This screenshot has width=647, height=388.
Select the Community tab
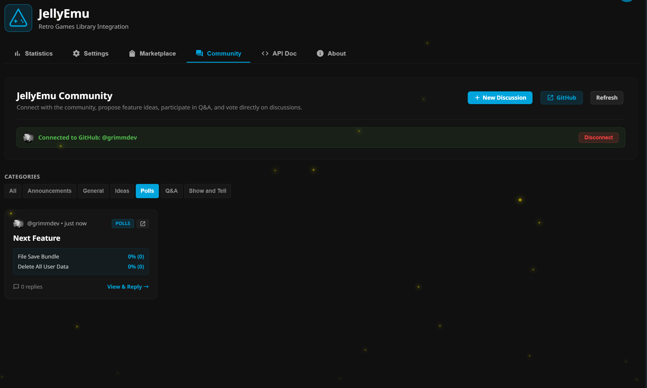[218, 54]
